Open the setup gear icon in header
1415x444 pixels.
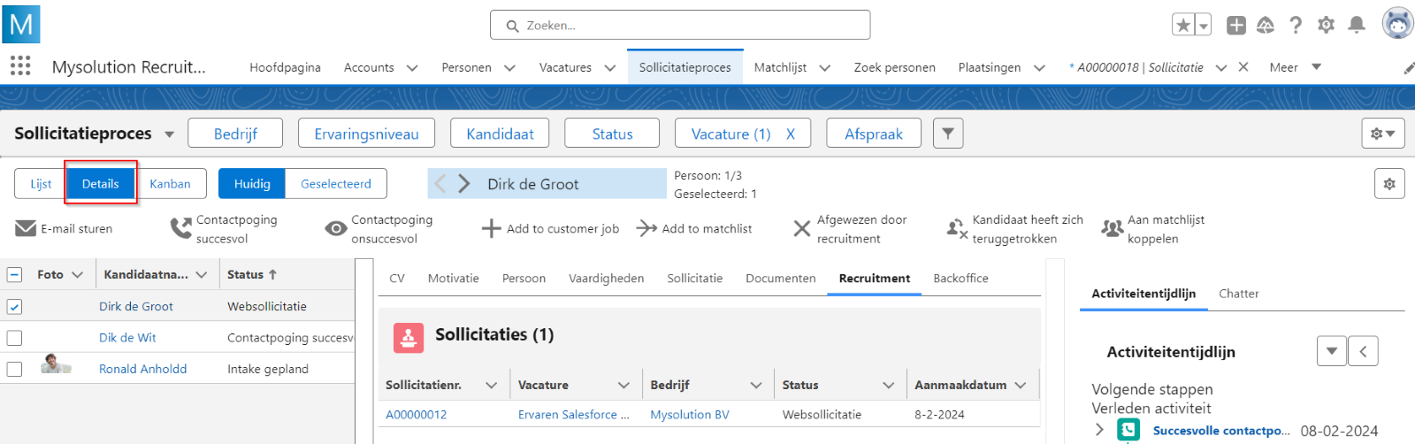pos(1326,25)
